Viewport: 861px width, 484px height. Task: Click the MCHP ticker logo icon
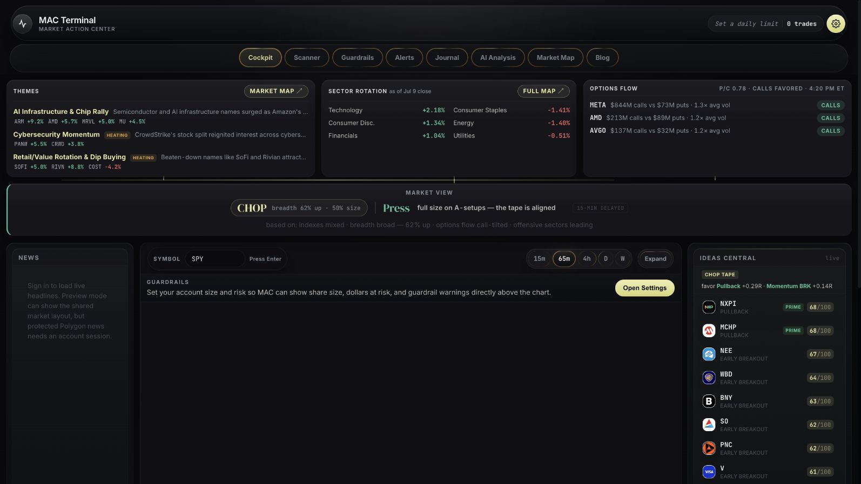(709, 331)
